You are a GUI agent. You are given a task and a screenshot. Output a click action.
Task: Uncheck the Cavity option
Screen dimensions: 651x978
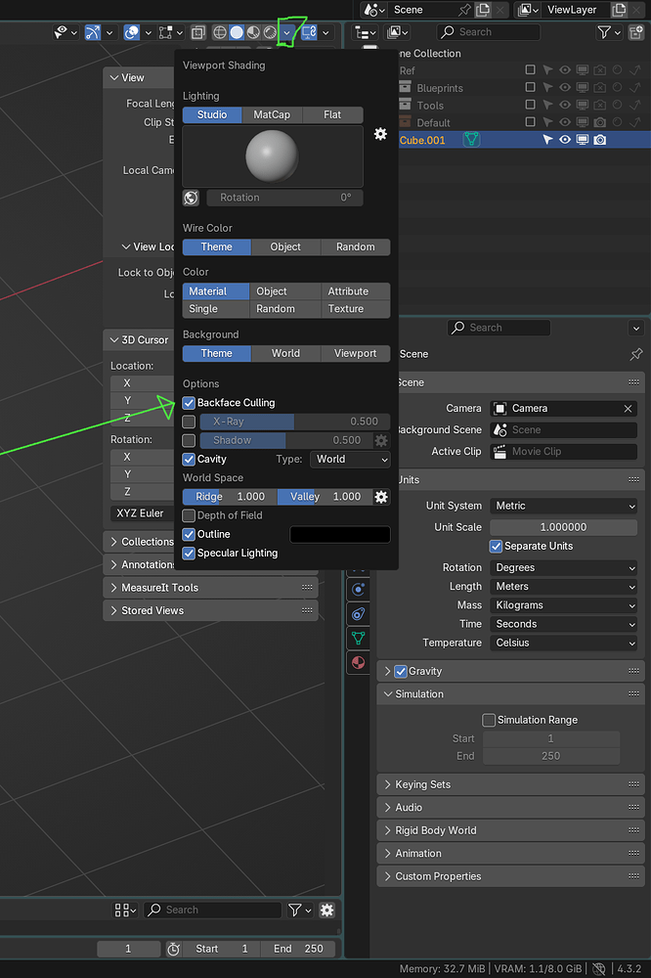tap(189, 459)
